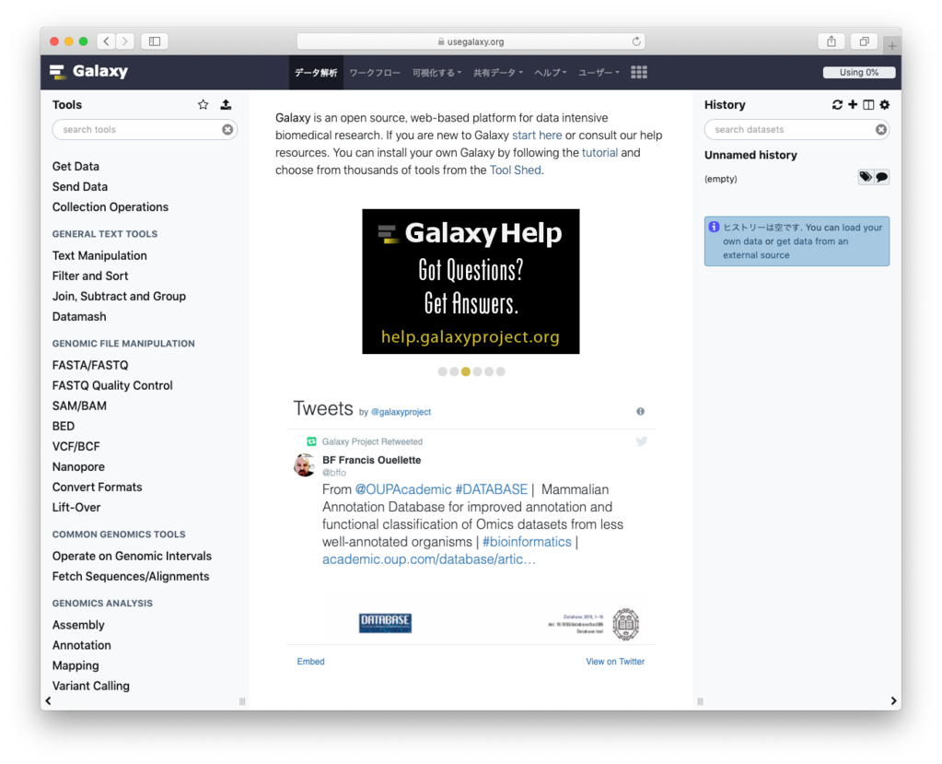Expand Text Manipulation tools

tap(99, 256)
